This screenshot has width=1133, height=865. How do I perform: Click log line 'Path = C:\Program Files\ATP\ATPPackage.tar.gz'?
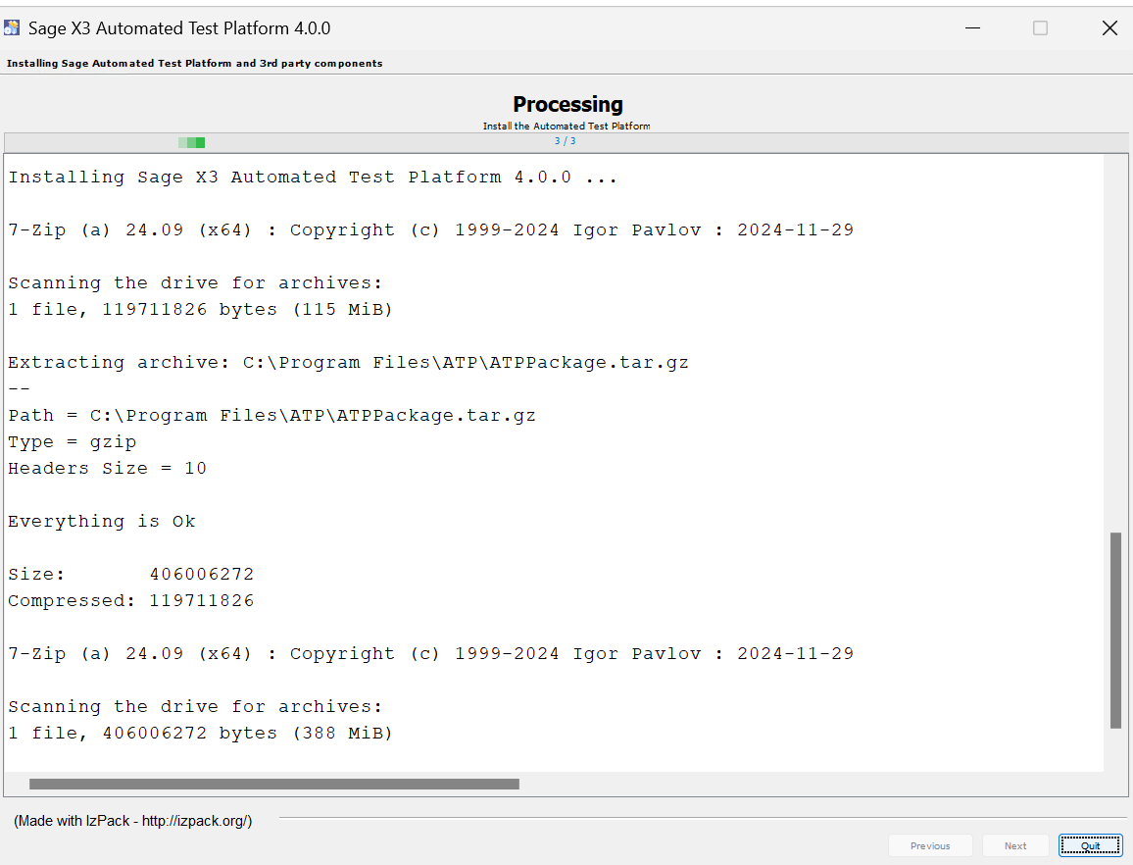point(271,416)
